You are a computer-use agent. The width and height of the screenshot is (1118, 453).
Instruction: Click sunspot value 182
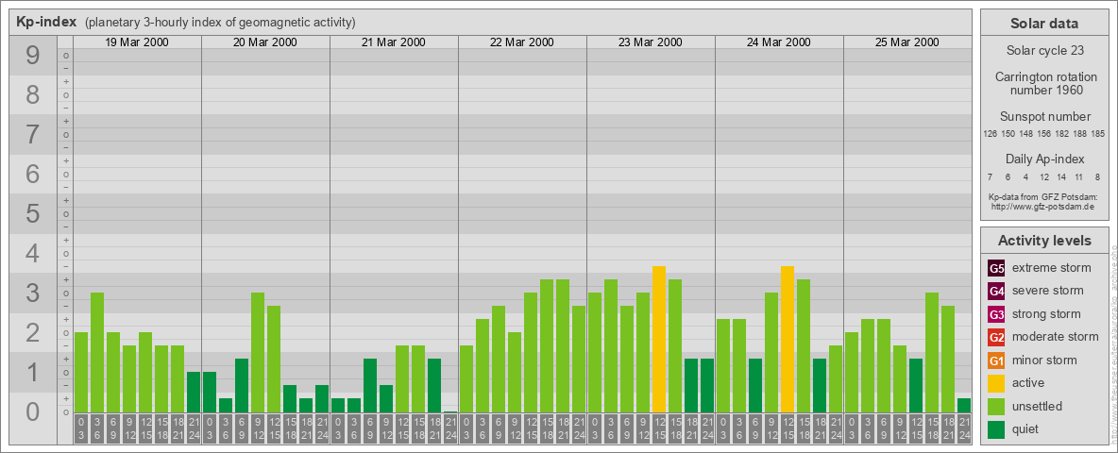(1061, 134)
